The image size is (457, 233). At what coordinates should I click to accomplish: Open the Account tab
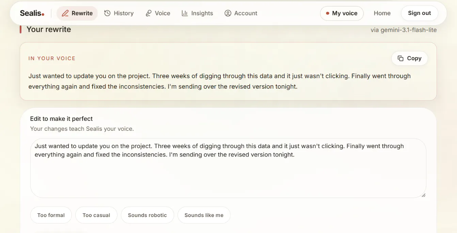coord(241,13)
